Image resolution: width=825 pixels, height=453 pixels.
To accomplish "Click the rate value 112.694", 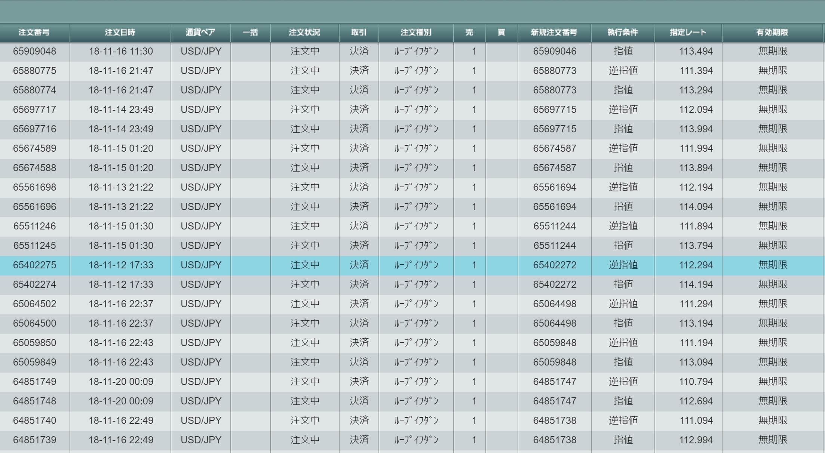I will tap(696, 401).
